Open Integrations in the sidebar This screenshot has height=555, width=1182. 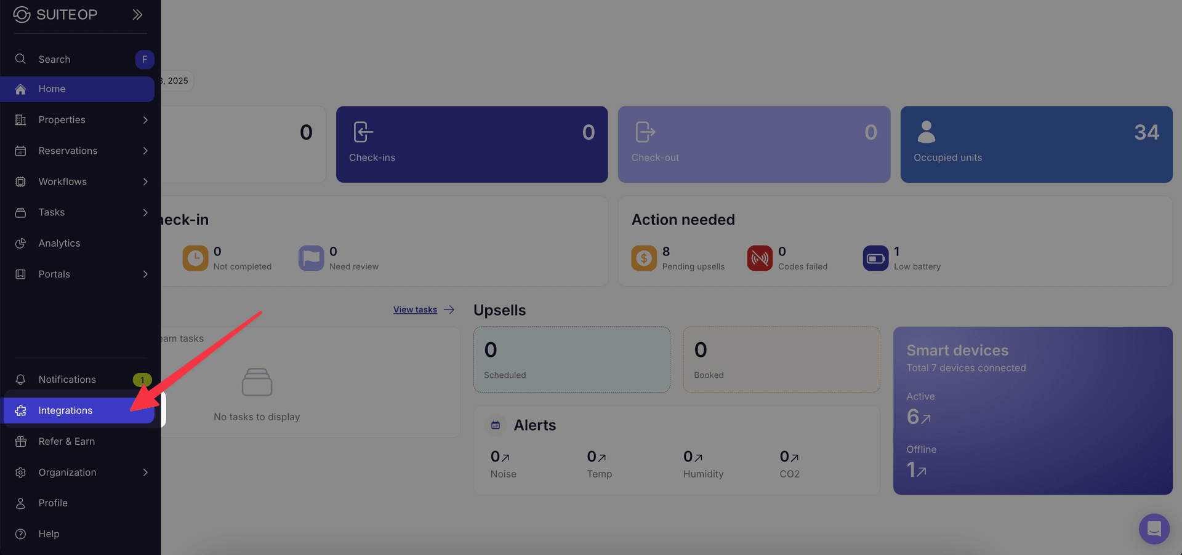[x=65, y=410]
